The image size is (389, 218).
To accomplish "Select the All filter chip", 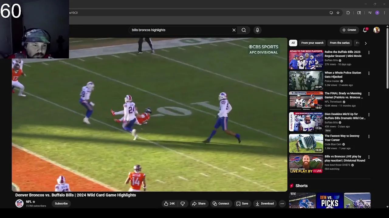I will coord(293,43).
